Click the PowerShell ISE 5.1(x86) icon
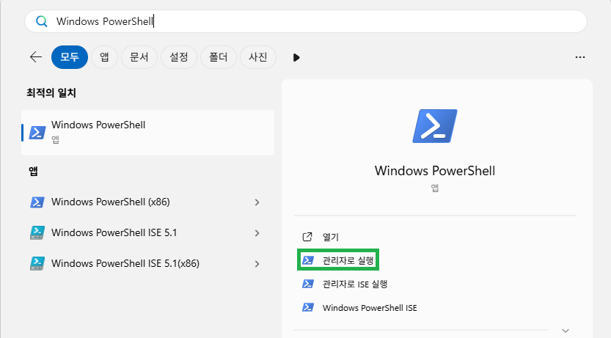Screen dimensions: 611x338 37,264
